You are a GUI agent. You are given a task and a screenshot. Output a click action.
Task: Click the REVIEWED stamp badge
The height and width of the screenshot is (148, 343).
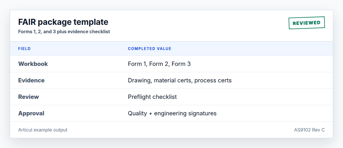point(307,23)
